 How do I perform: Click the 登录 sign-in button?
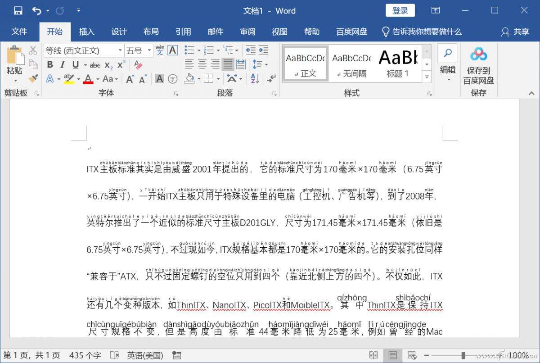tap(400, 10)
